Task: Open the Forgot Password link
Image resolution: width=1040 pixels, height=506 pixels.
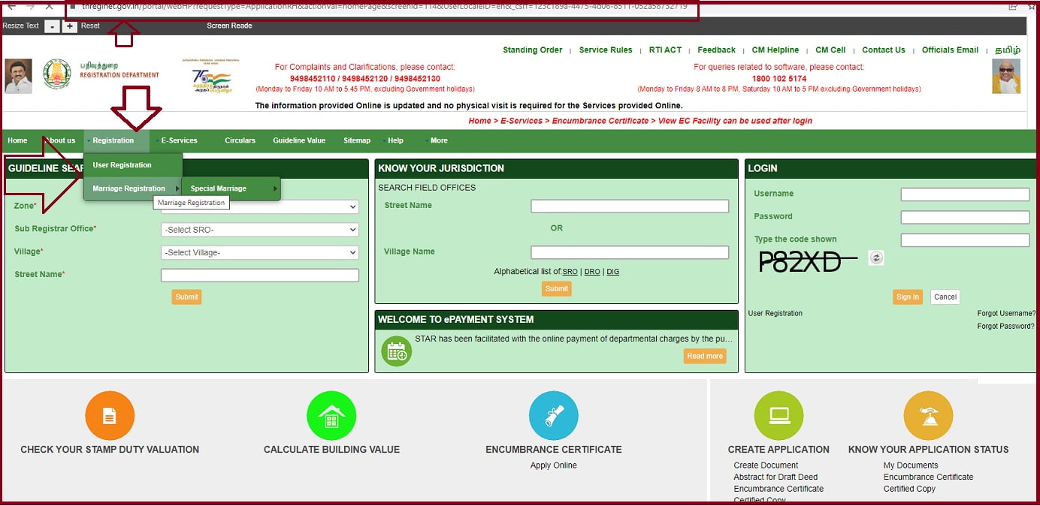Action: click(1005, 326)
